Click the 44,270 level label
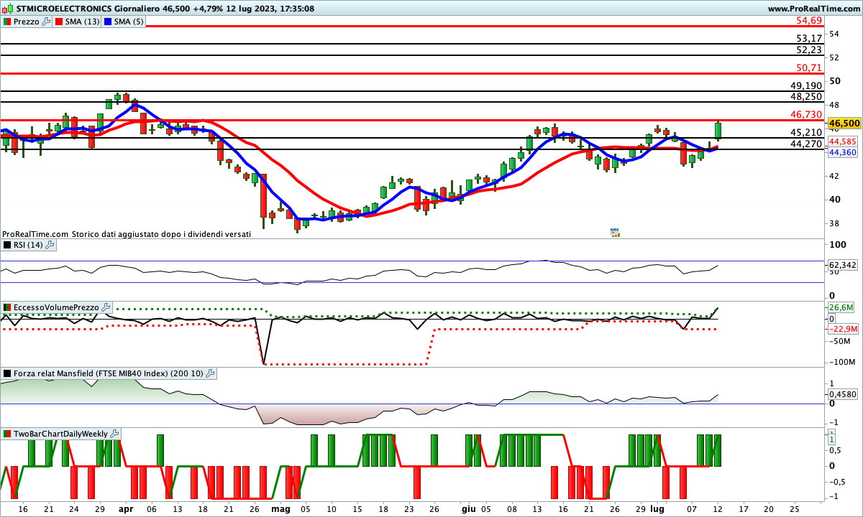Image resolution: width=863 pixels, height=517 pixels. pyautogui.click(x=807, y=144)
